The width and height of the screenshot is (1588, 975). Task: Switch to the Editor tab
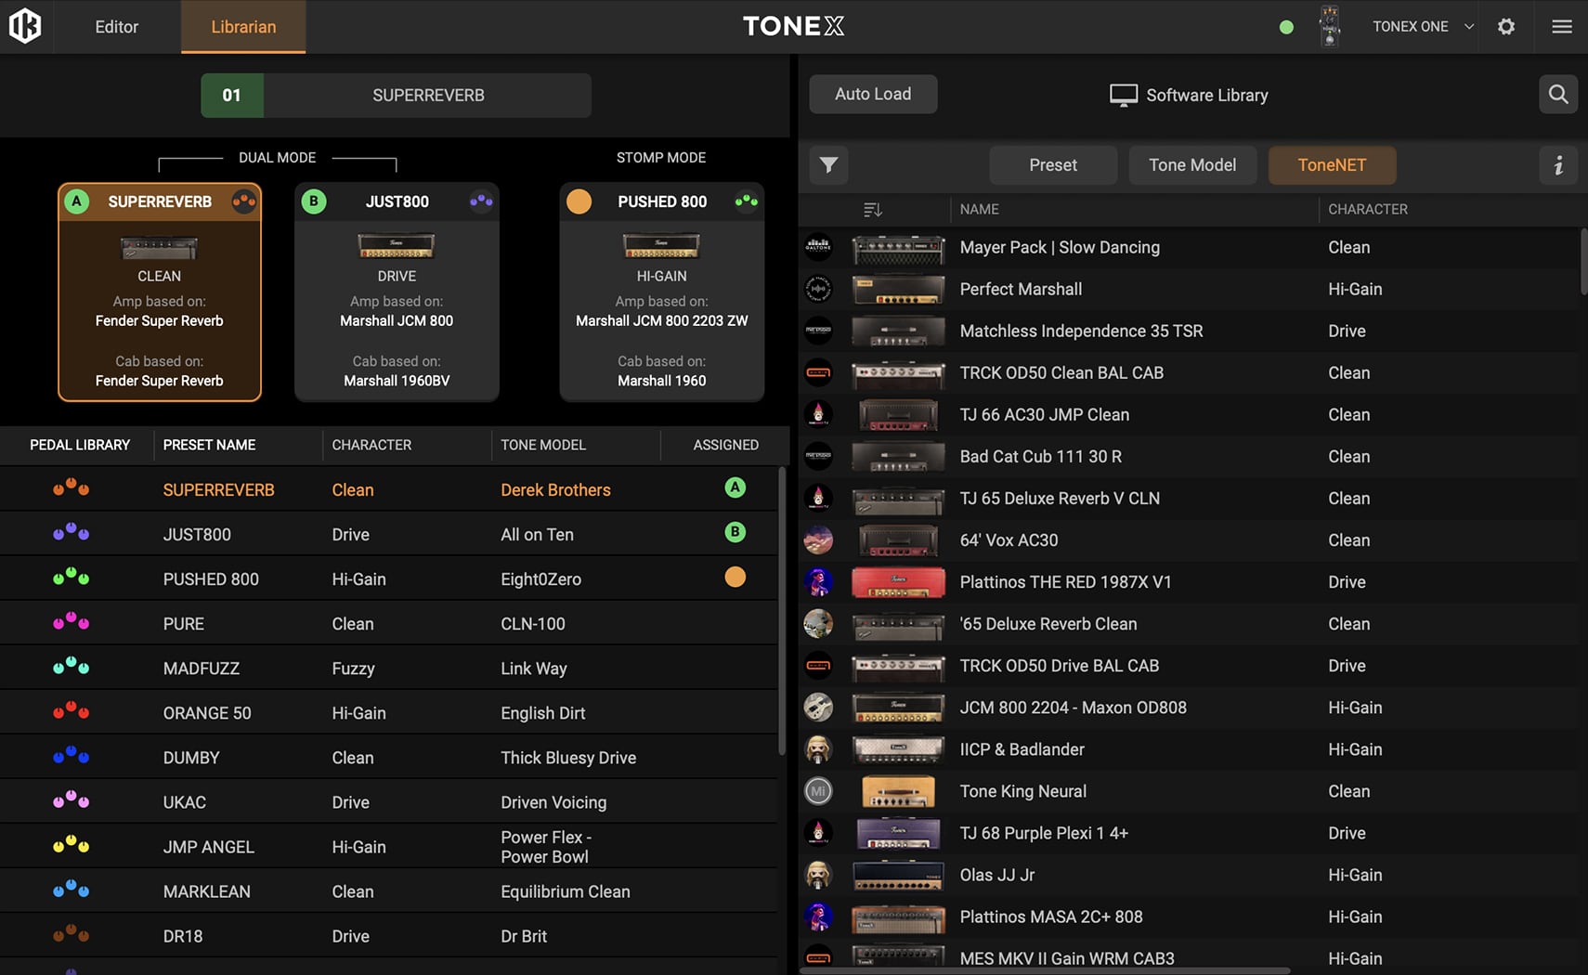[x=116, y=27]
